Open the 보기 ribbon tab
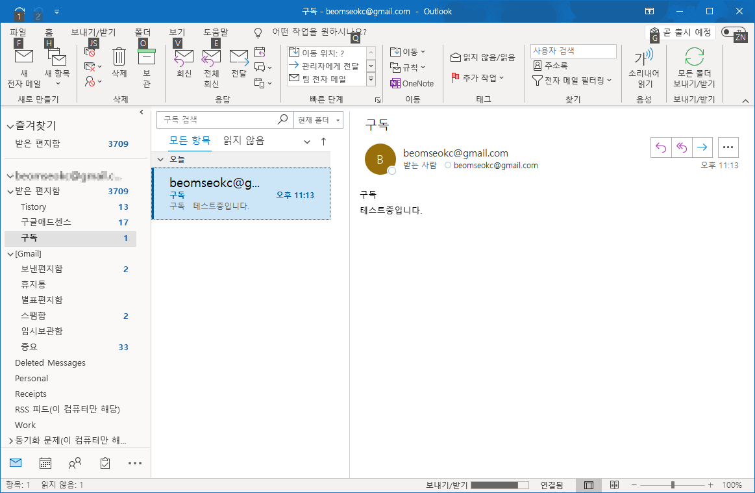Image resolution: width=755 pixels, height=493 pixels. [x=177, y=32]
